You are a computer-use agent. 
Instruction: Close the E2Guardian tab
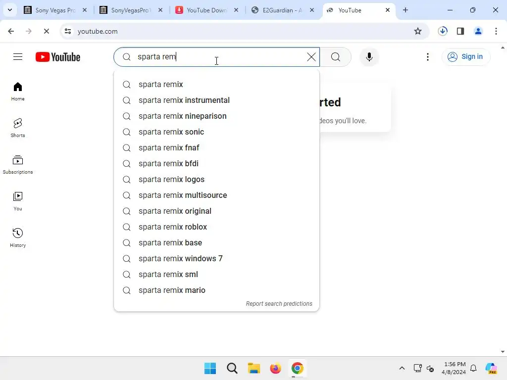[x=312, y=10]
